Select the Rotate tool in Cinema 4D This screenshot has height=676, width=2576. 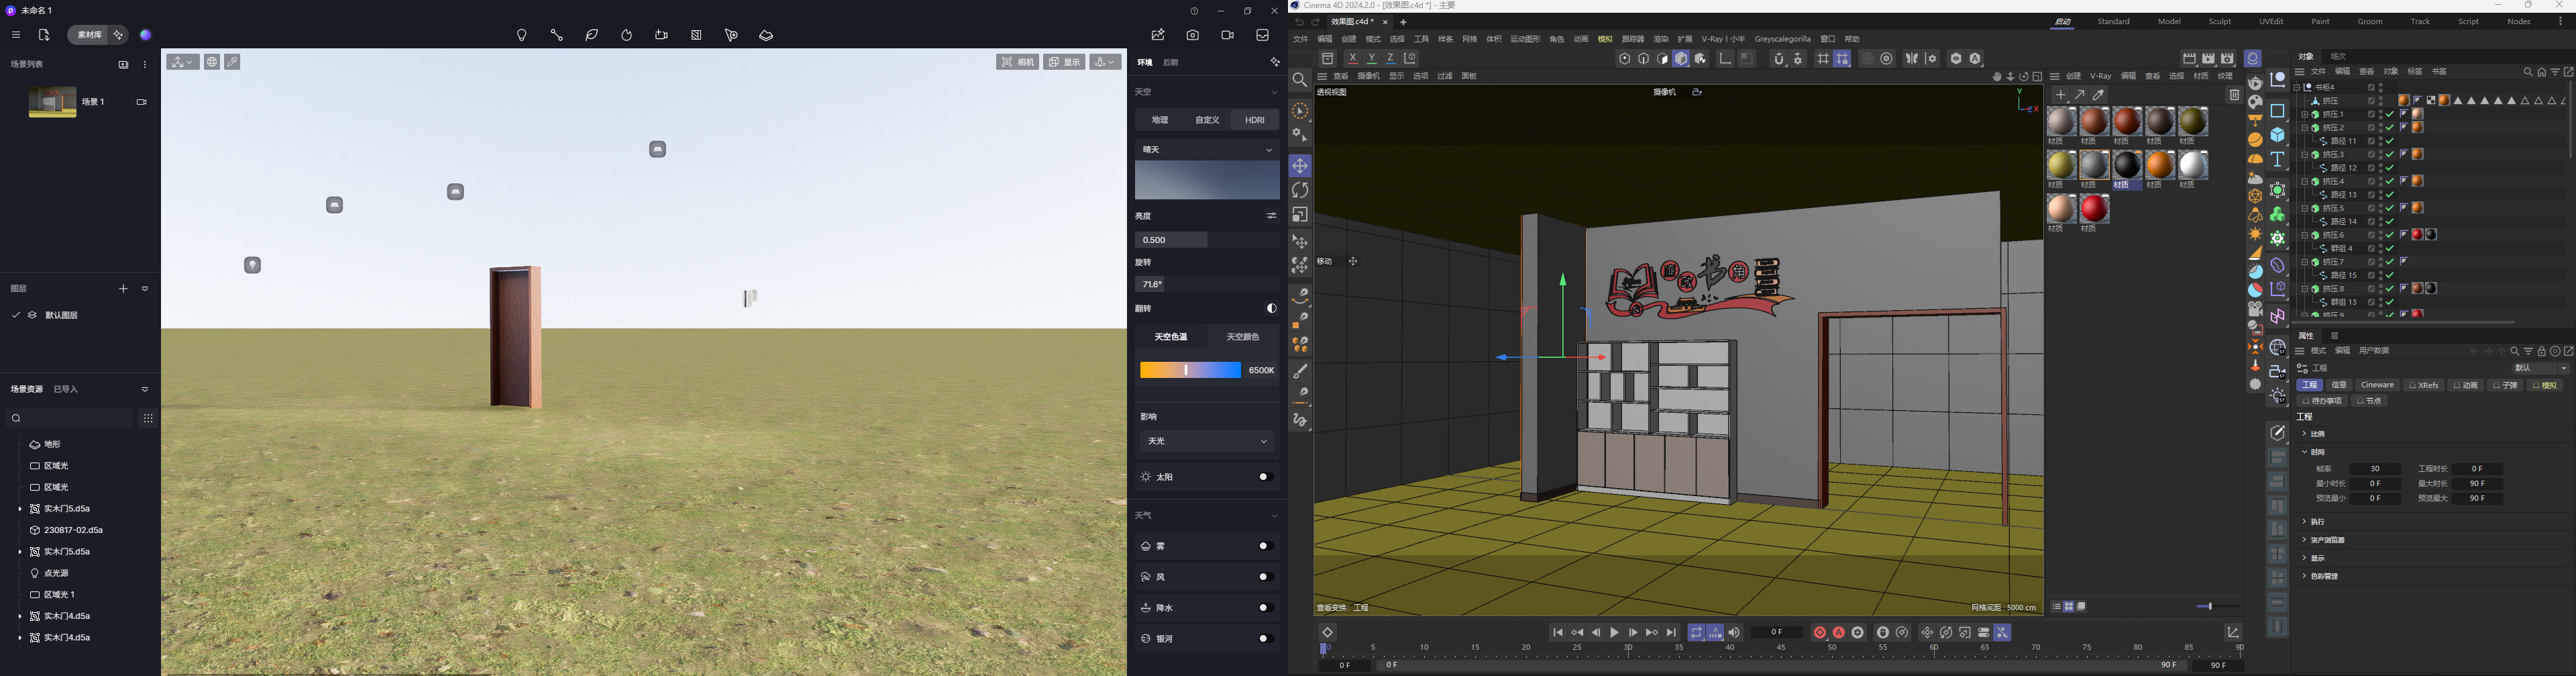click(1300, 190)
